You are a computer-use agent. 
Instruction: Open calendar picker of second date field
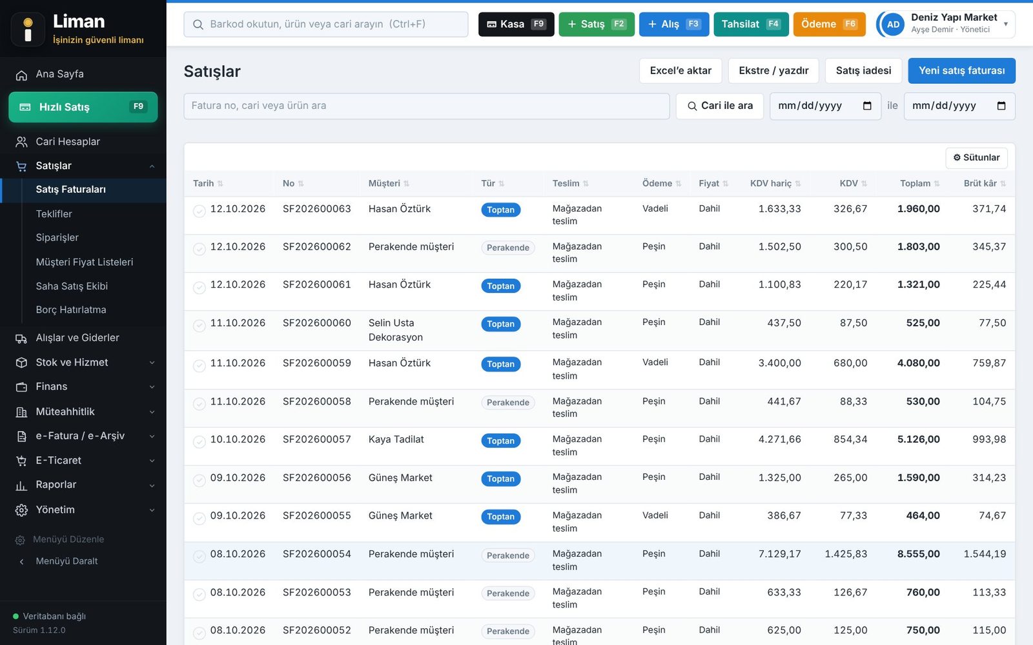pyautogui.click(x=1001, y=106)
